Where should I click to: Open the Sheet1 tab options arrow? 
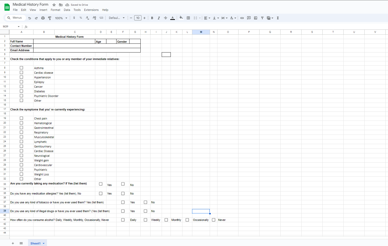(x=44, y=243)
